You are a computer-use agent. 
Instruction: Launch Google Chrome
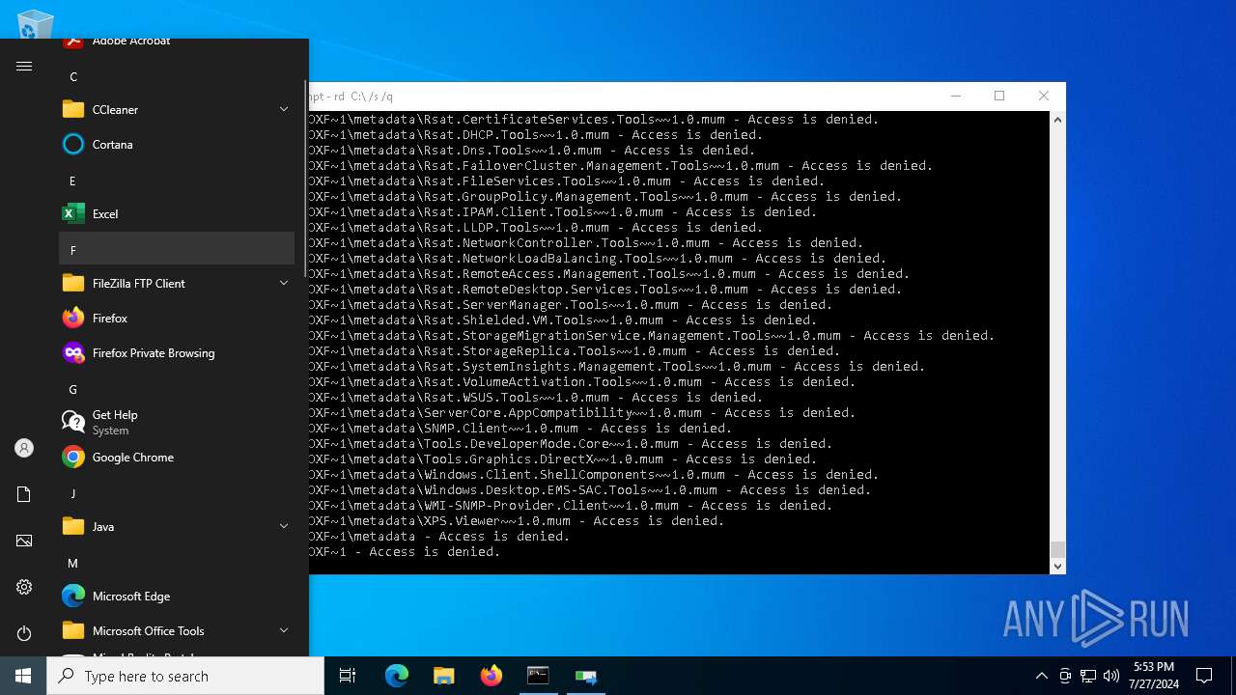(x=177, y=457)
